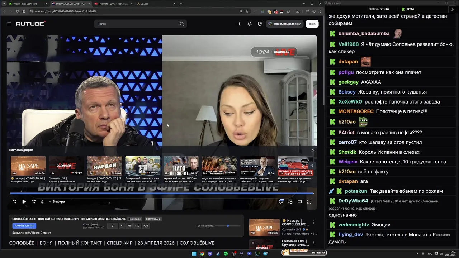Show hidden system tray icons
Screen dimensions: 459x258
click(417, 254)
